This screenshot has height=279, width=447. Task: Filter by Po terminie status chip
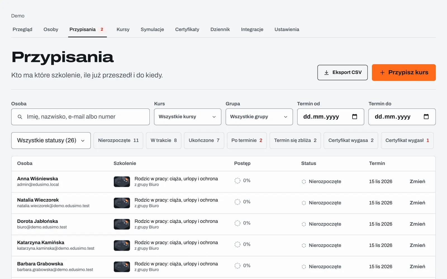pos(247,140)
